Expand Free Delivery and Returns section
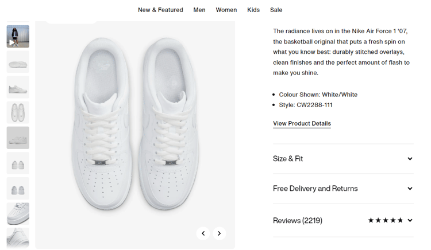The image size is (431, 250). [x=343, y=189]
